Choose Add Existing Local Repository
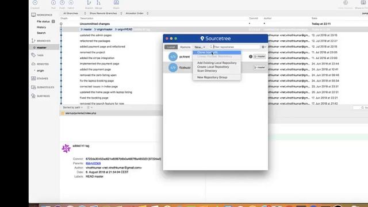The image size is (368, 207). (x=217, y=63)
